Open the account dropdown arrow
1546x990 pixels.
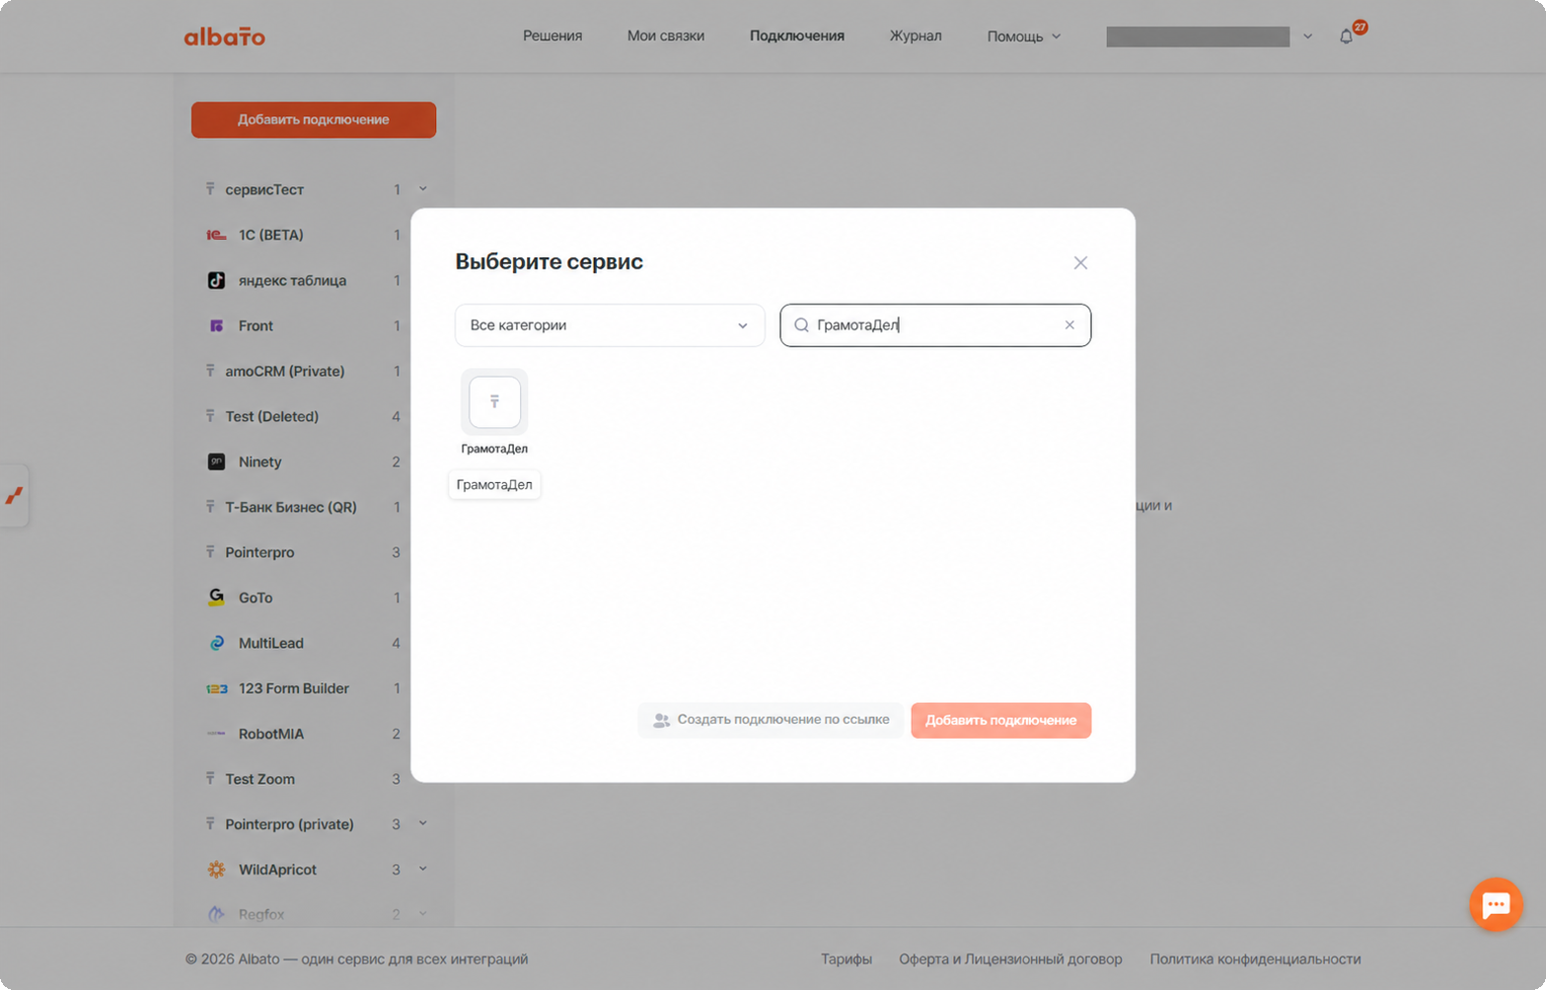pyautogui.click(x=1307, y=36)
